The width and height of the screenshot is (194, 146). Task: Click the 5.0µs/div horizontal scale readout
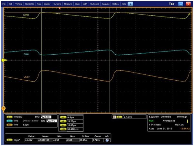(x=155, y=116)
